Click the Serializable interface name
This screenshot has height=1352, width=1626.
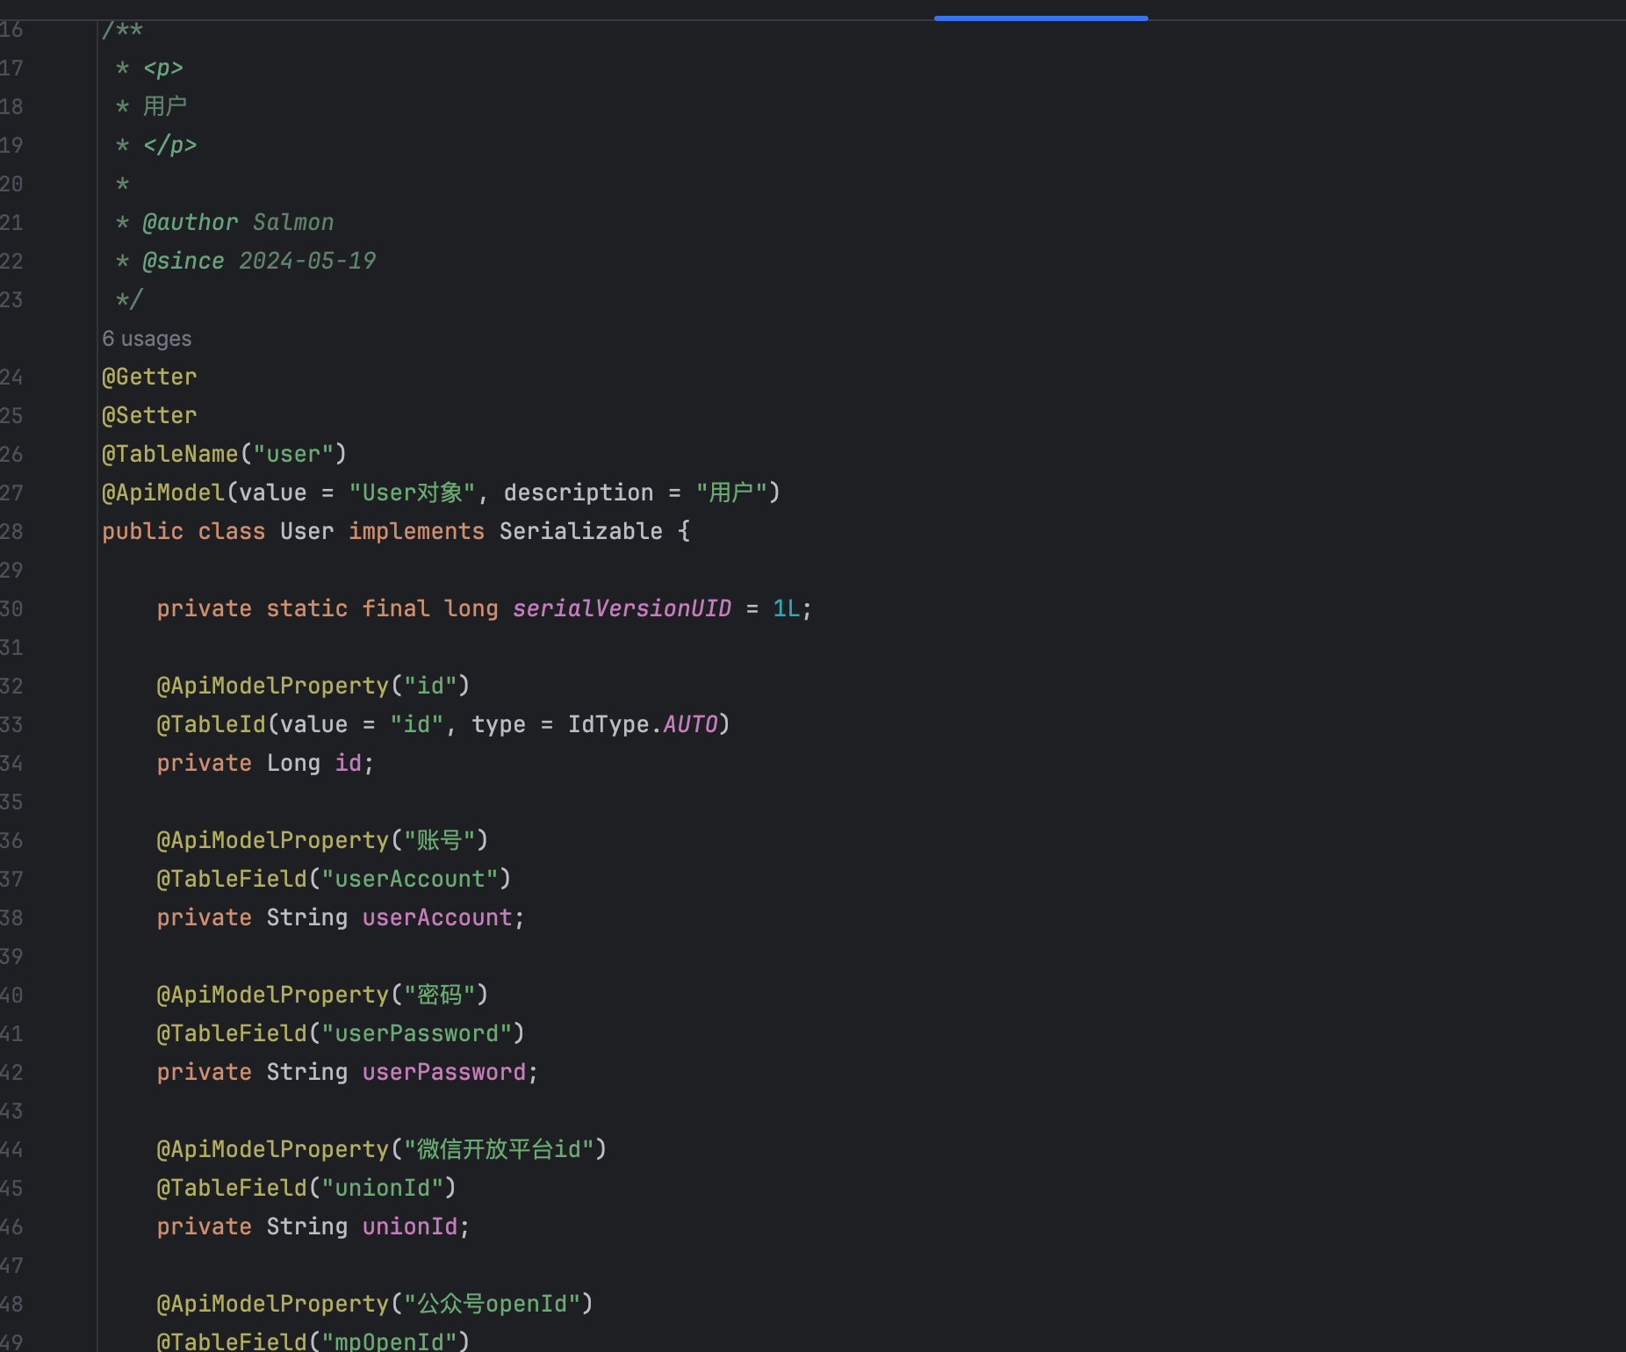click(581, 532)
